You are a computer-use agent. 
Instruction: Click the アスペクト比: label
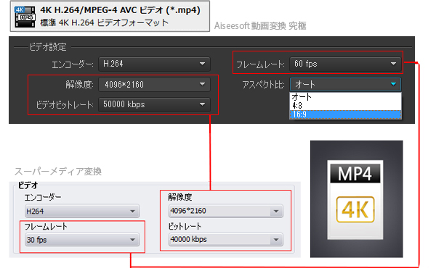263,85
